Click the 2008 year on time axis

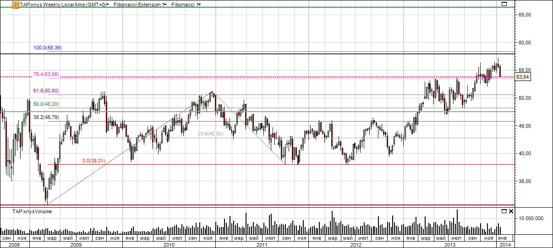tap(14, 245)
